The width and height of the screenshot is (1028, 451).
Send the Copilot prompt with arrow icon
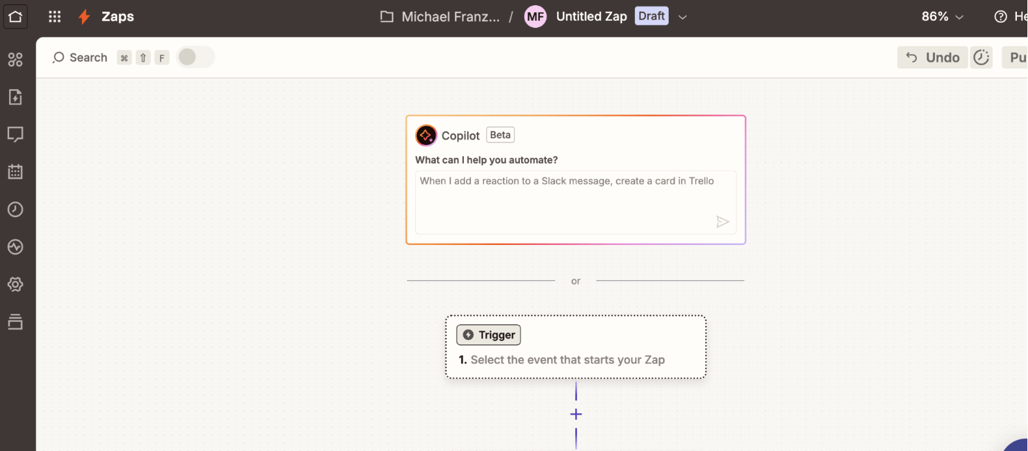(x=722, y=222)
